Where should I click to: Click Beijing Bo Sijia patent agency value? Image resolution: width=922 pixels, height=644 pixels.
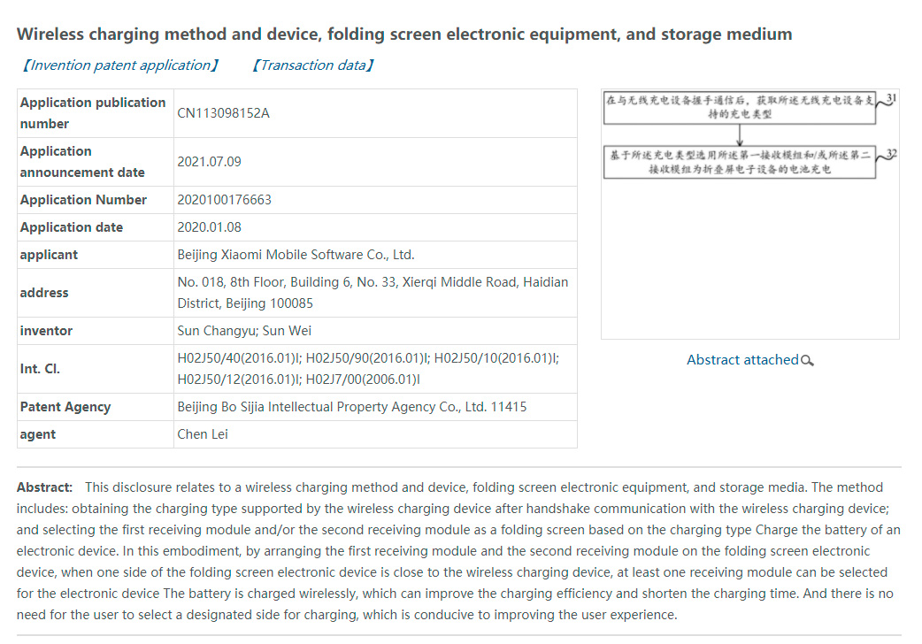click(351, 407)
